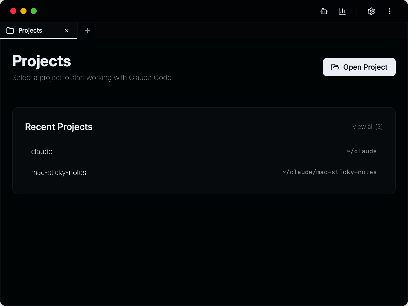This screenshot has height=306, width=408.
Task: Open the three-dot more options menu
Action: coord(390,11)
